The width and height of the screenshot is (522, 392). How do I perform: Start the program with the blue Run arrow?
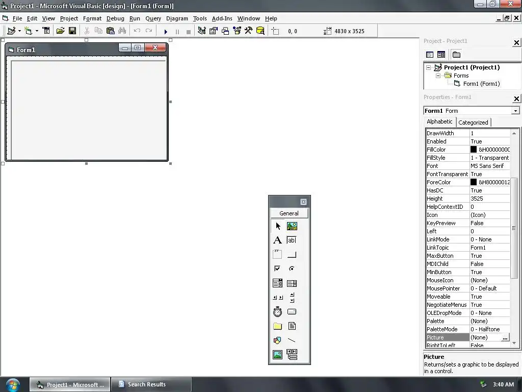point(166,32)
